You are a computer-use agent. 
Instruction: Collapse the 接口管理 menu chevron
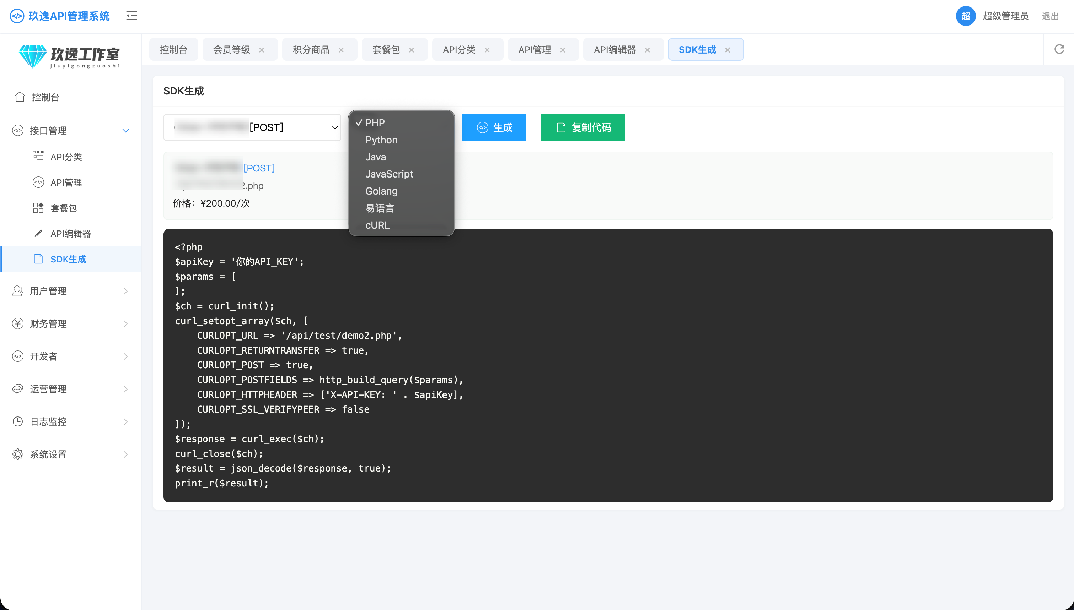[x=125, y=131]
